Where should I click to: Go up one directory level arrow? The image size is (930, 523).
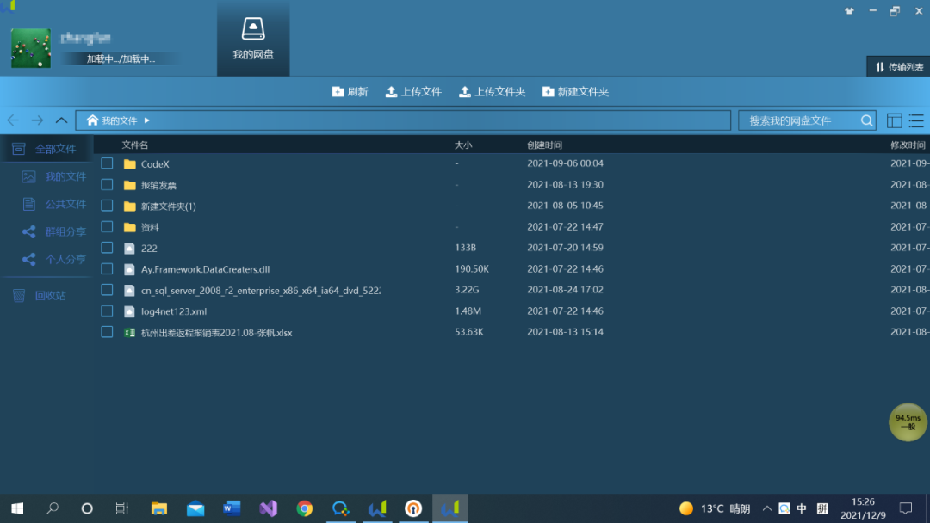(61, 121)
